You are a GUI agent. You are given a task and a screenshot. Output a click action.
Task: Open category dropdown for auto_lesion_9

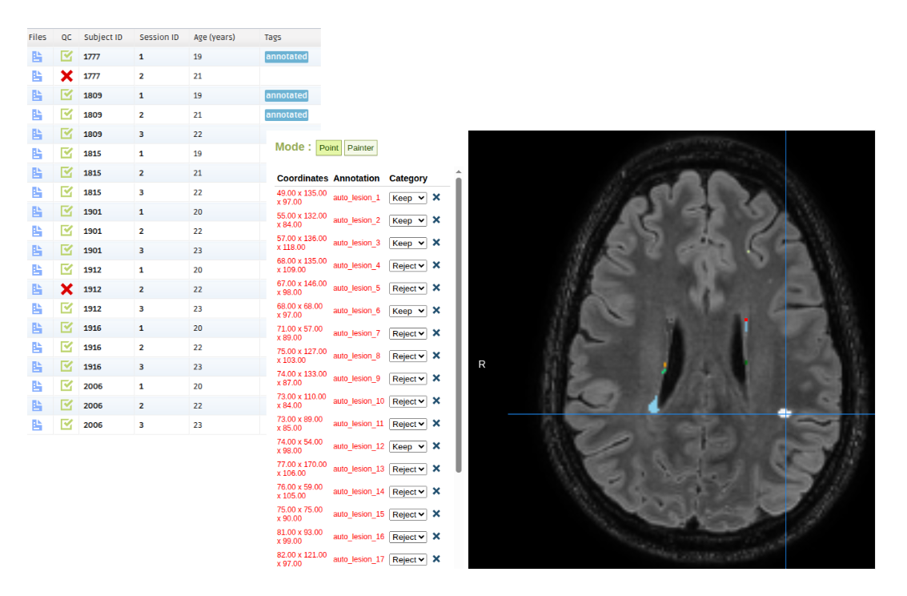coord(407,378)
